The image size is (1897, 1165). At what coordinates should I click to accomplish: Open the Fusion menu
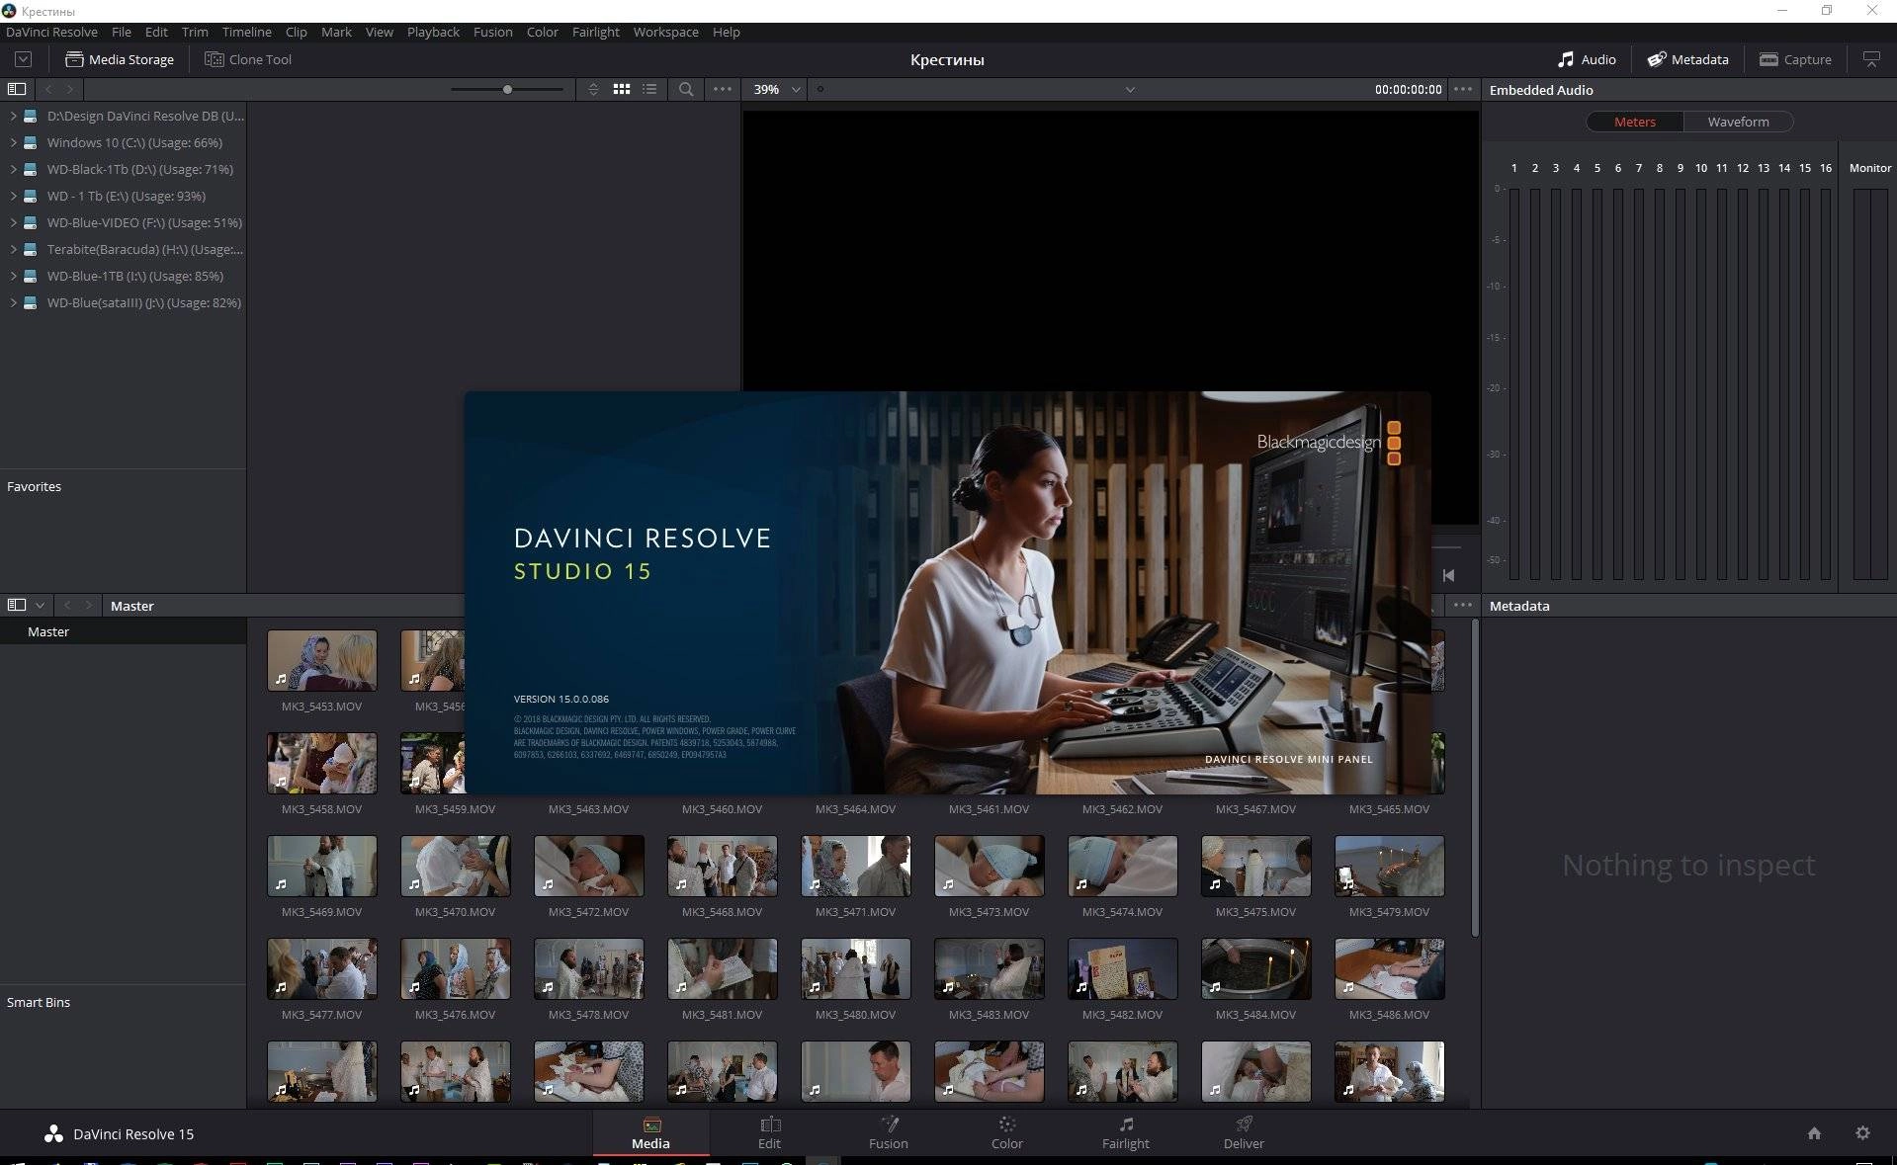(492, 32)
